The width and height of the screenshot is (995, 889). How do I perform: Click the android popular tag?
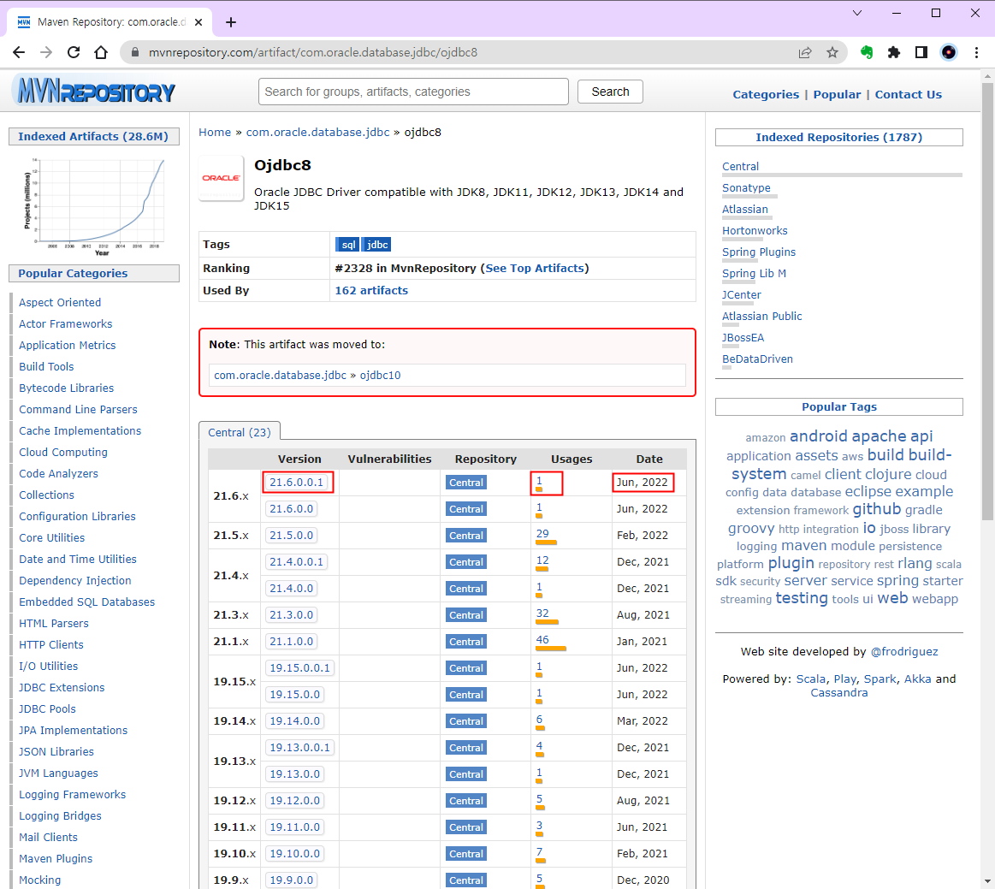pyautogui.click(x=818, y=436)
